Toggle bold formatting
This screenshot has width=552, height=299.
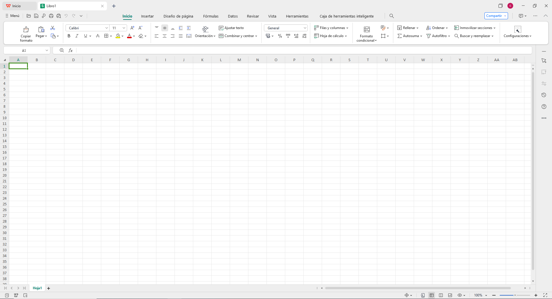point(69,36)
